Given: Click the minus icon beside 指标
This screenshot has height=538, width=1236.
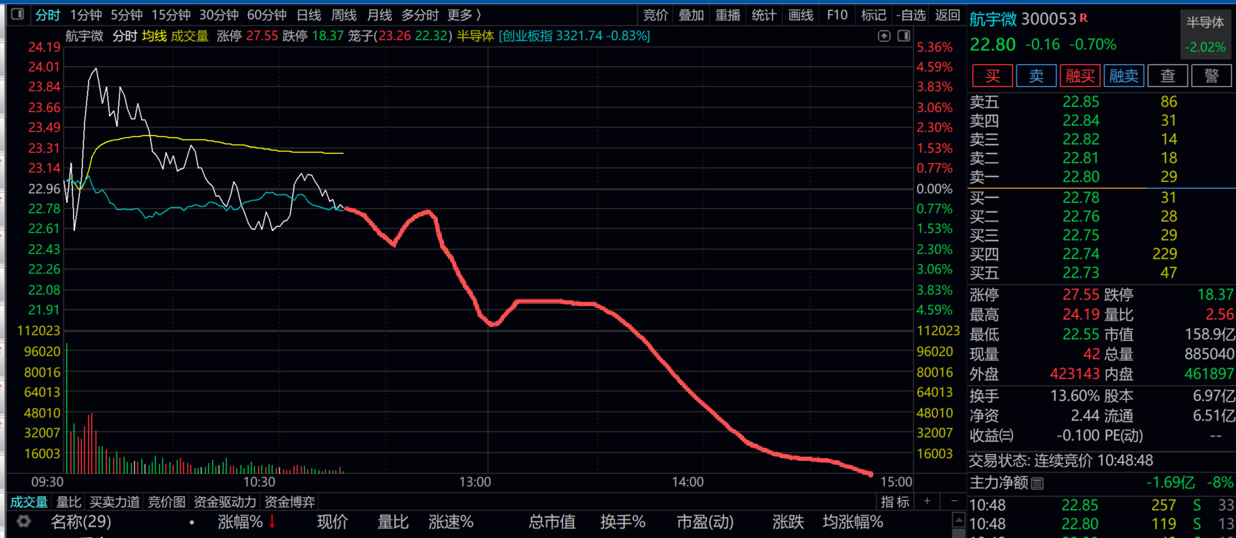Looking at the screenshot, I should tap(953, 501).
